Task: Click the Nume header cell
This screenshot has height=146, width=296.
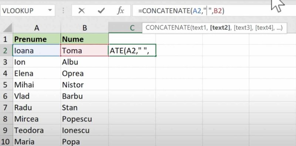Action: pos(85,39)
